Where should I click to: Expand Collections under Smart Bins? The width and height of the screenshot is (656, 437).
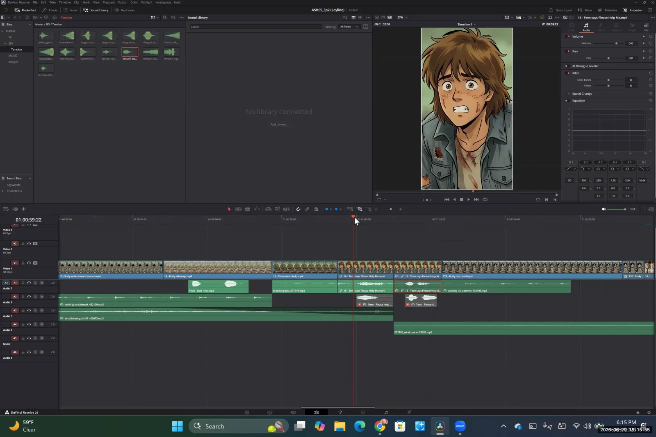pos(2,191)
